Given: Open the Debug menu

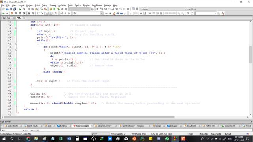Looking at the screenshot, I should point(45,6).
